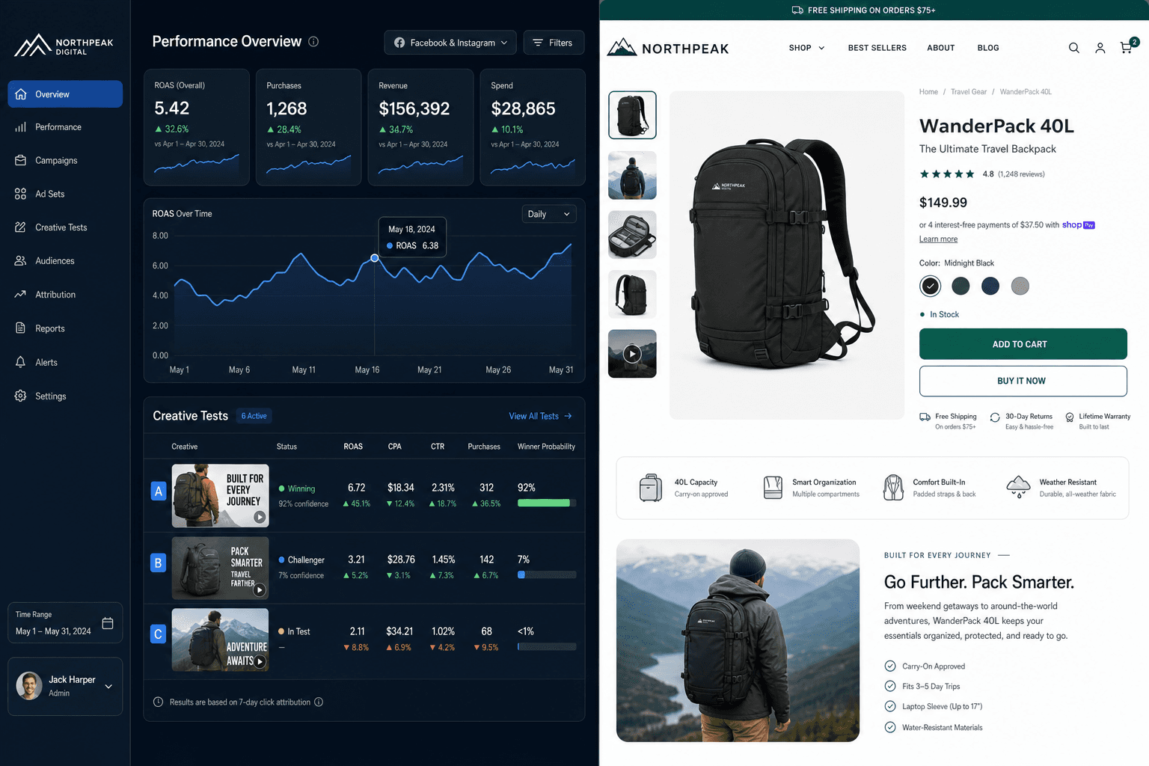Screen dimensions: 1149x766
Task: Open ABOUT in store navigation
Action: coord(940,48)
